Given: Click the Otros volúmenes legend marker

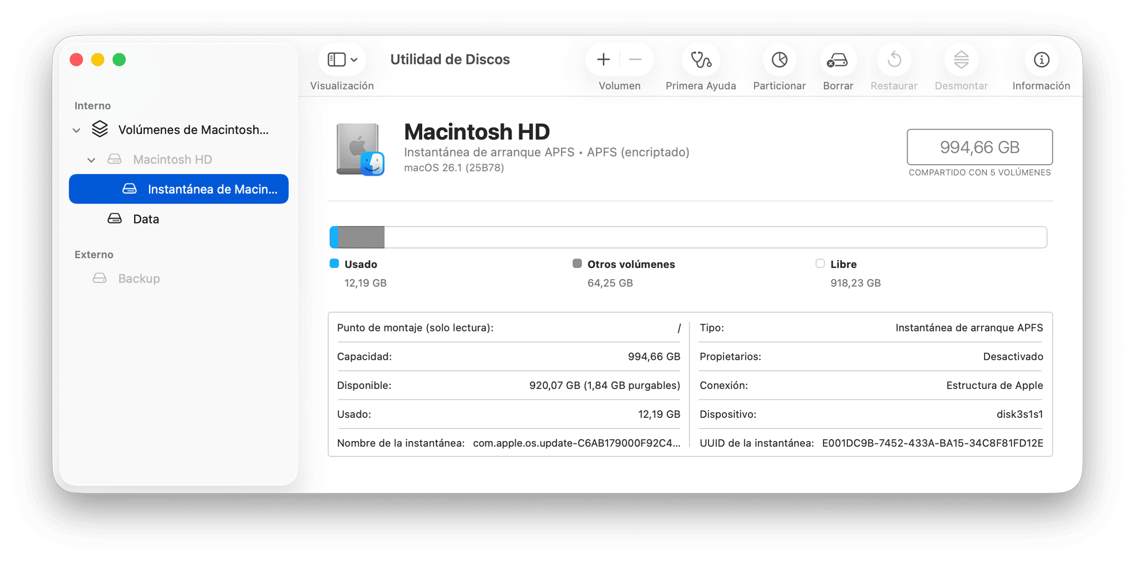Looking at the screenshot, I should pos(577,264).
